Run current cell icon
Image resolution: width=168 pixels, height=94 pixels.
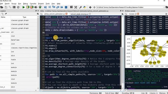28,7
